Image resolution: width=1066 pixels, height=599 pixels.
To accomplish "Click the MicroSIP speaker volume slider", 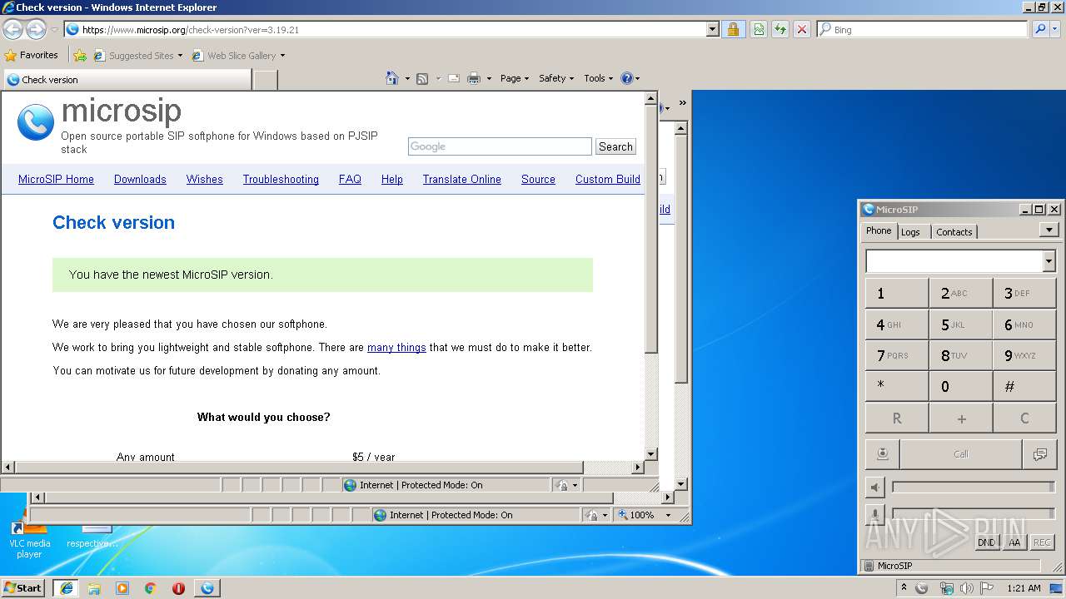I will tap(973, 488).
